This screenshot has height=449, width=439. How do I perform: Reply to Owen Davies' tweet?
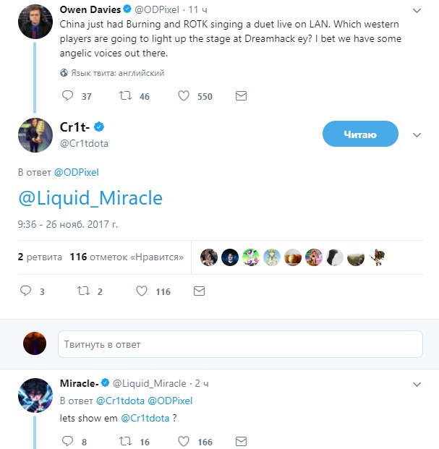point(67,96)
